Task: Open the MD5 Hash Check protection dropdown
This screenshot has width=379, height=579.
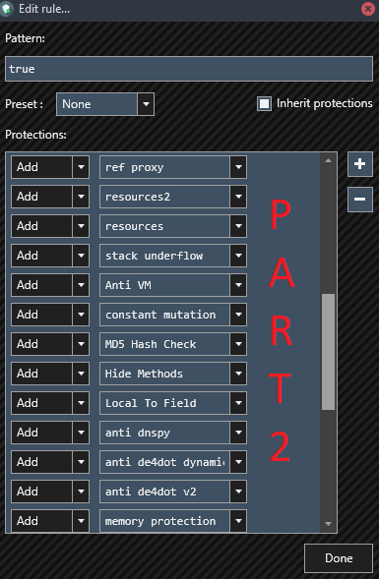Action: point(173,344)
